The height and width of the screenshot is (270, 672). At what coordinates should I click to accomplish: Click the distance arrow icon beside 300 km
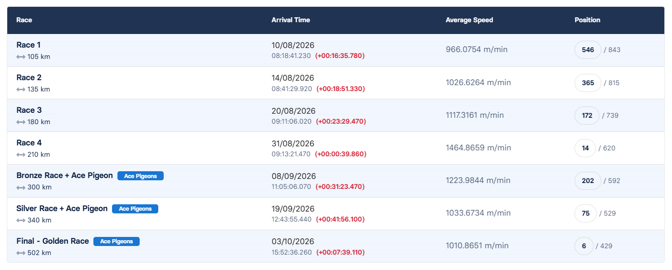point(21,188)
